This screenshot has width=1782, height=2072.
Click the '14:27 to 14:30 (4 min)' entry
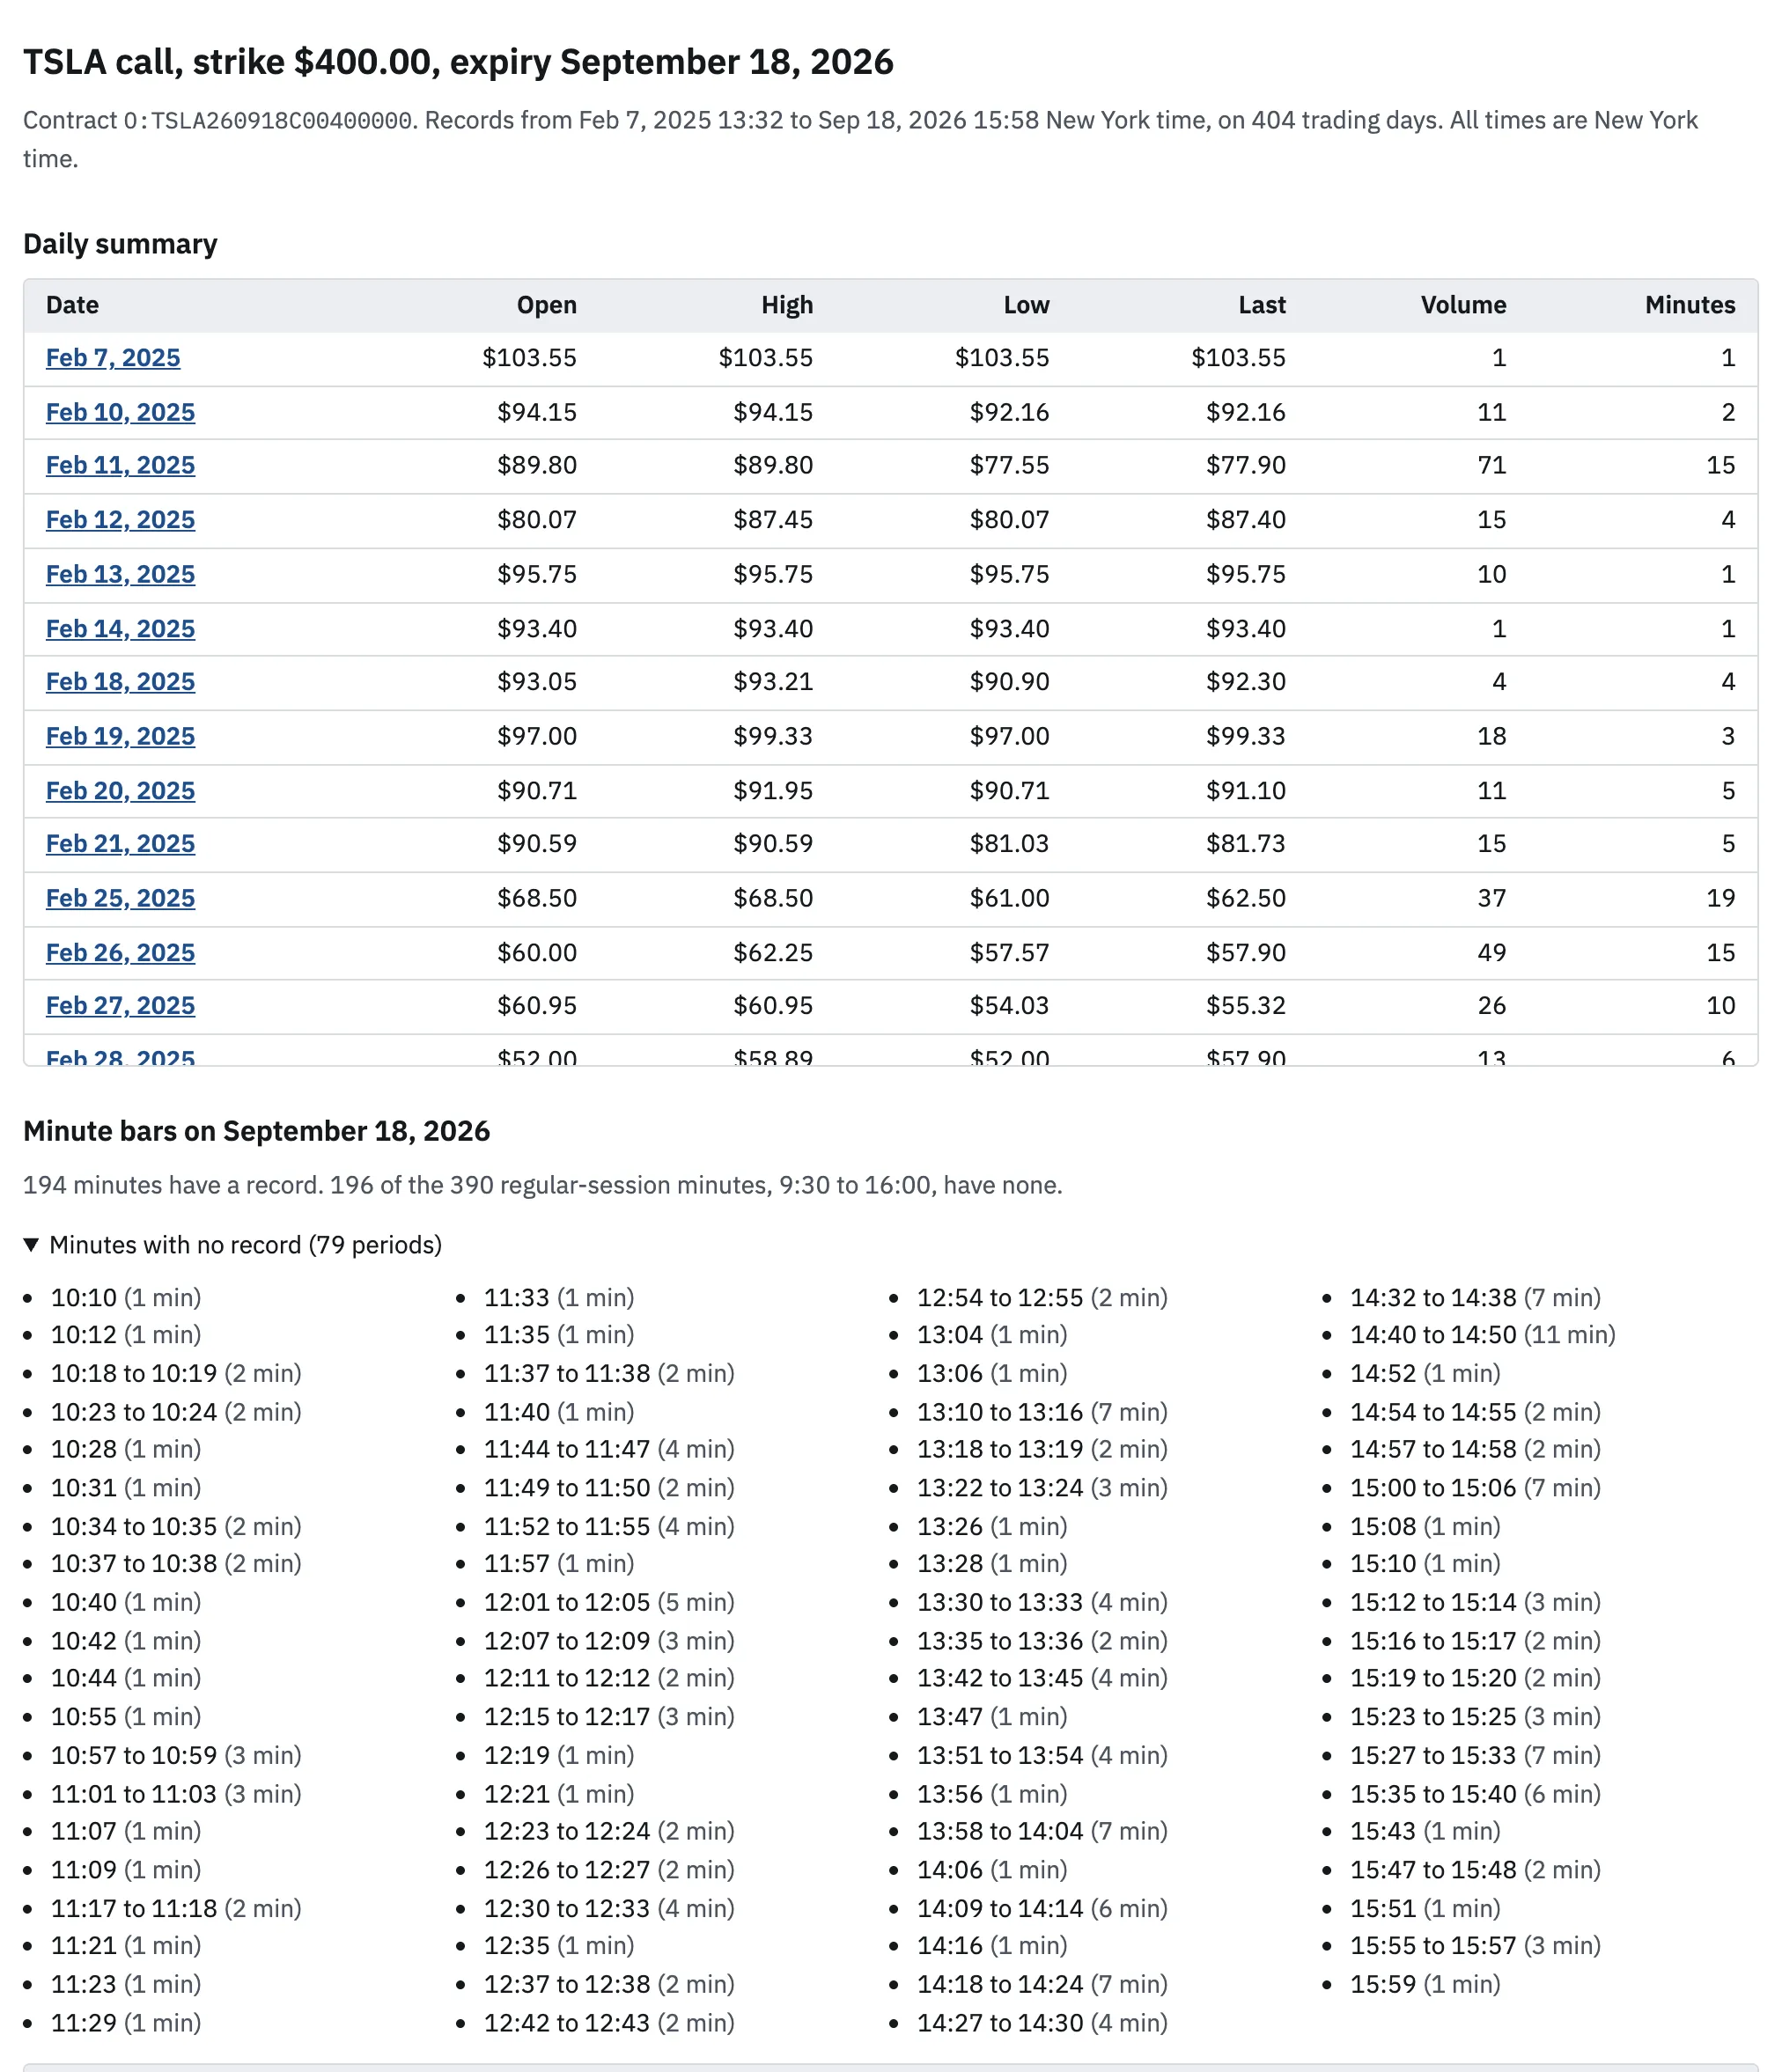pos(1042,2023)
